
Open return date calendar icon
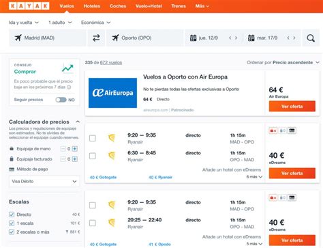[x=251, y=38]
